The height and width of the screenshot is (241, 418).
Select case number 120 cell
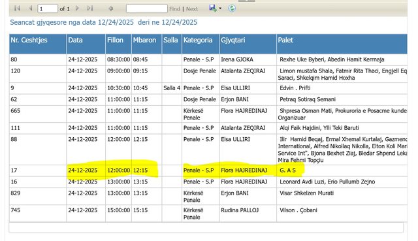pyautogui.click(x=38, y=74)
